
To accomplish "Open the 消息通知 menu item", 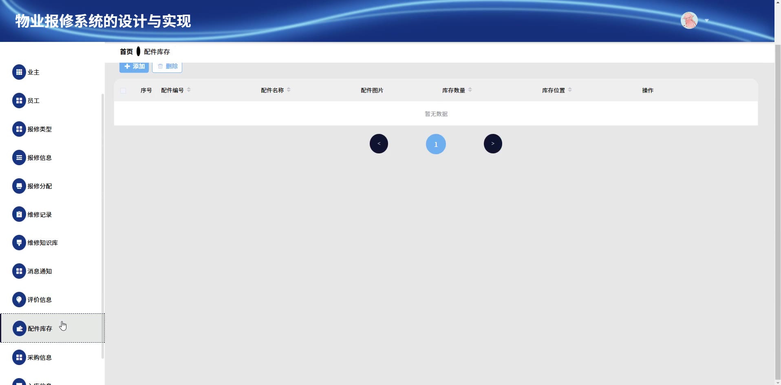I will (52, 271).
